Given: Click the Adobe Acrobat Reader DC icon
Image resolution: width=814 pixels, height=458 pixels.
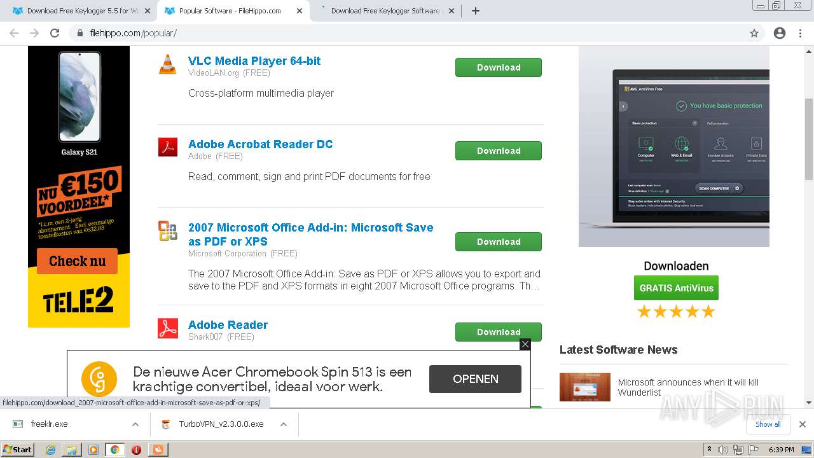Looking at the screenshot, I should [168, 147].
